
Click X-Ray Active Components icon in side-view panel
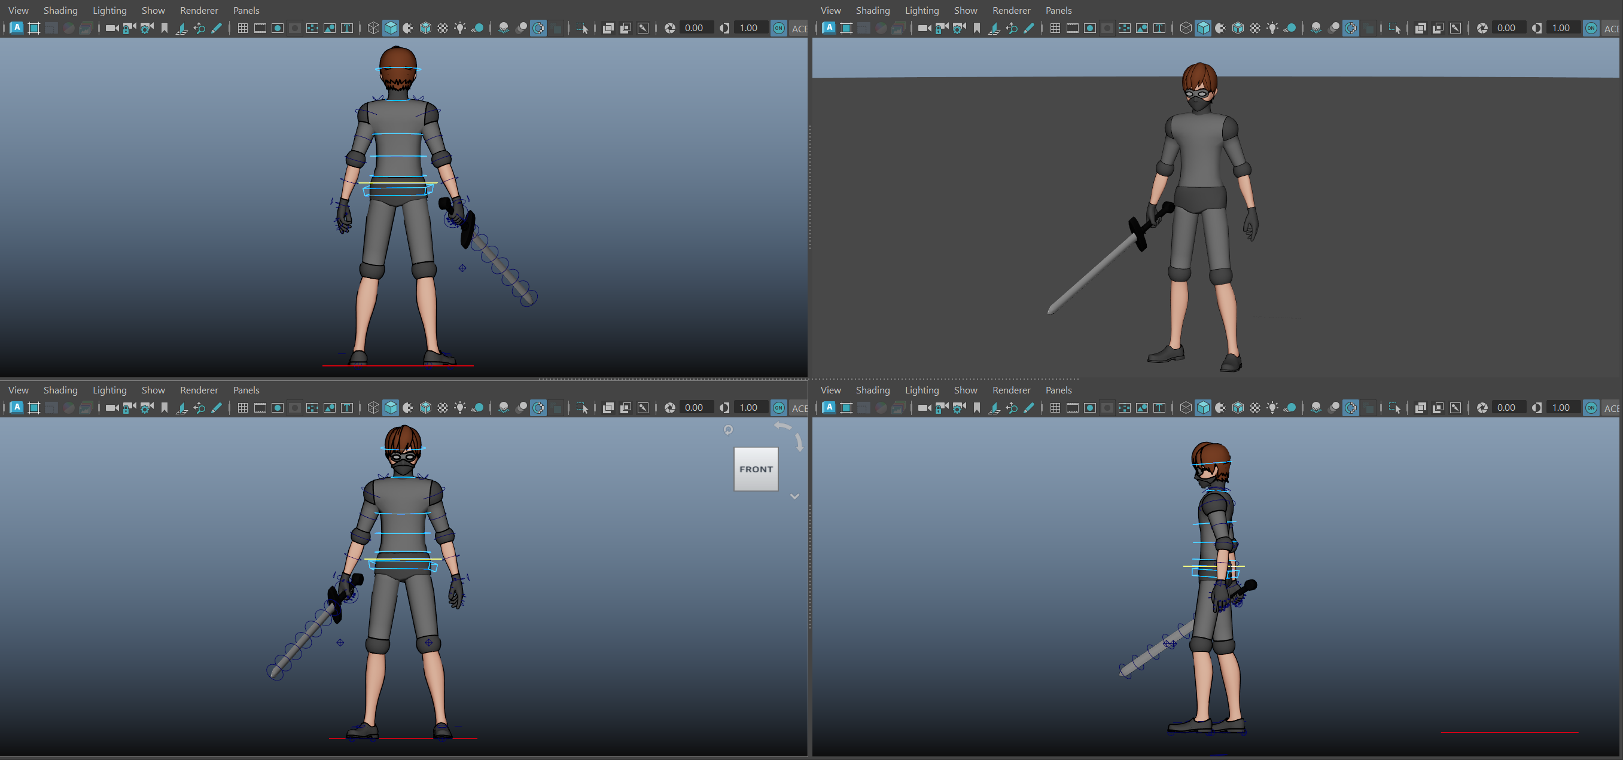pos(1438,408)
